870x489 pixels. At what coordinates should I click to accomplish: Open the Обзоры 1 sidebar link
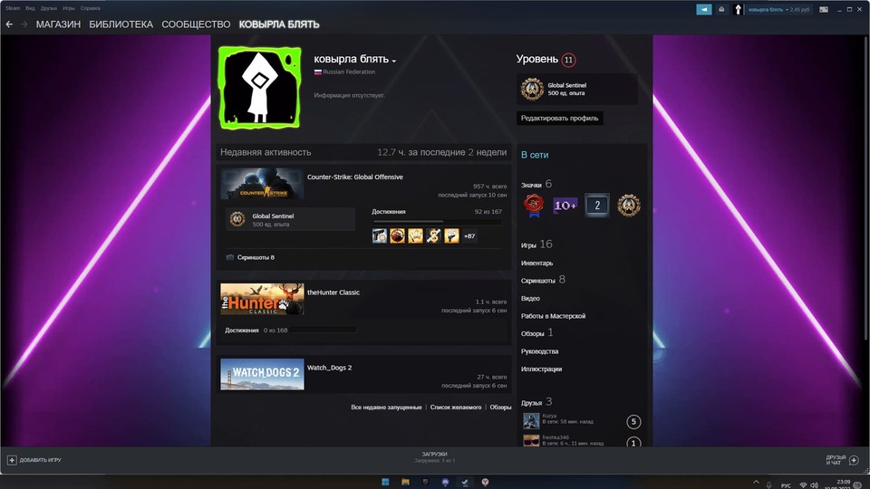(536, 333)
